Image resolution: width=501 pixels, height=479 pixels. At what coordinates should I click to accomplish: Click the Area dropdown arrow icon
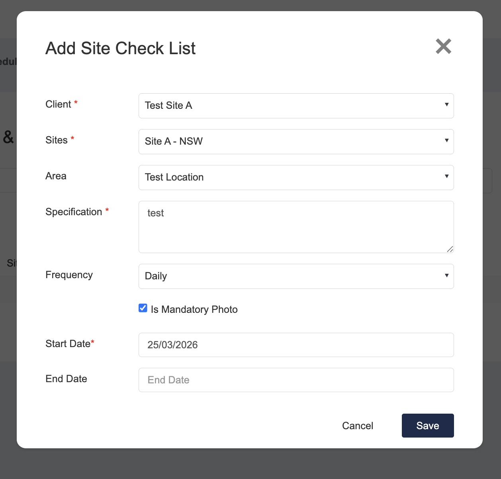coord(446,176)
